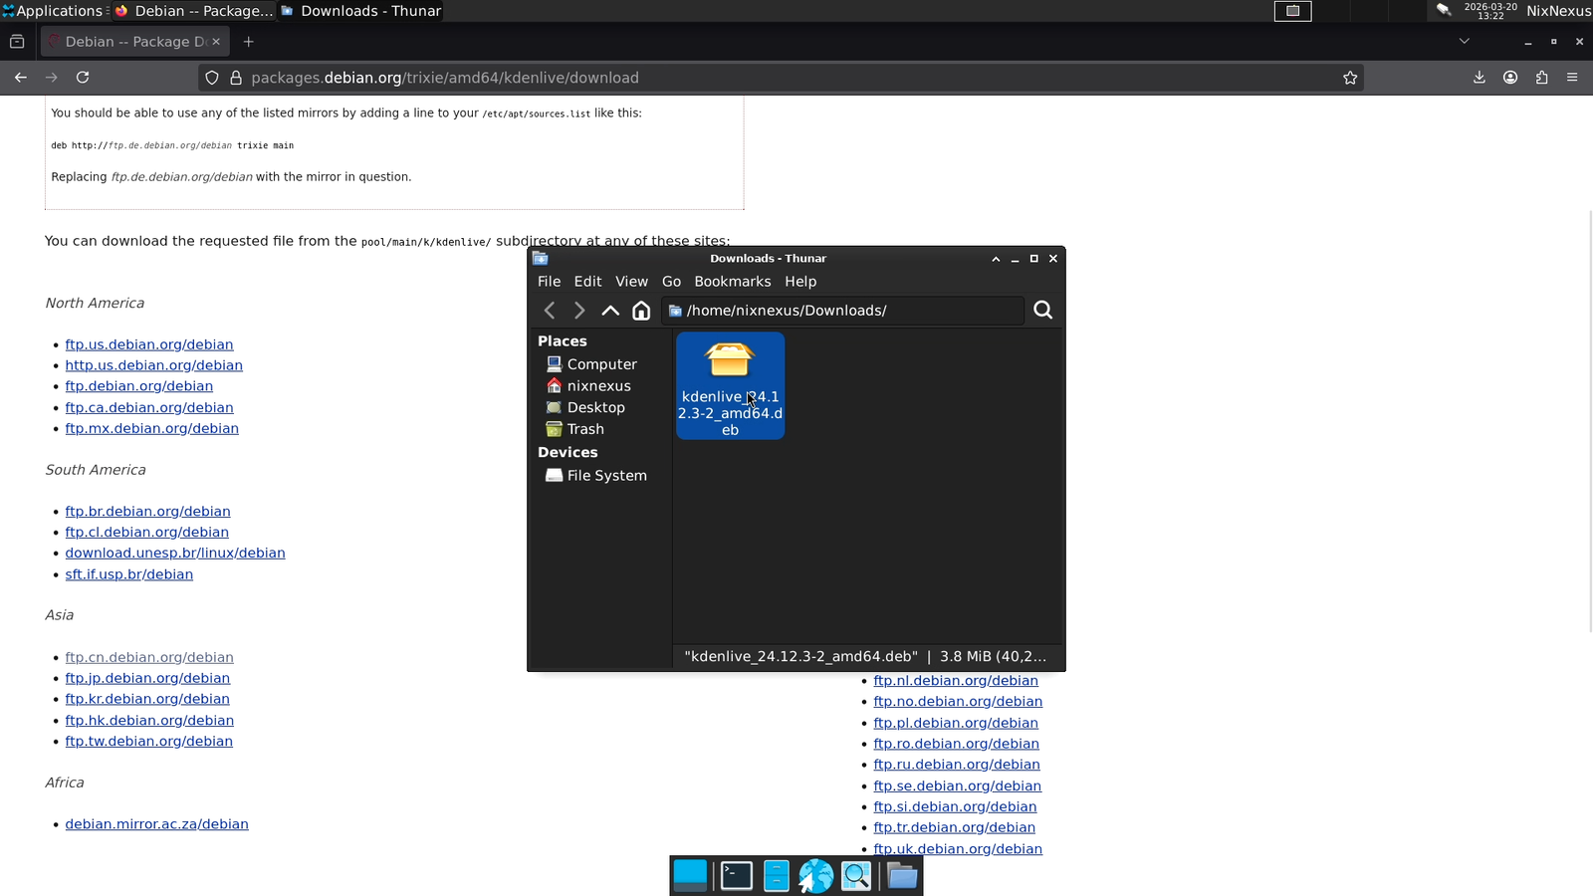Switch to Debian Package taskbar window

pyautogui.click(x=194, y=11)
